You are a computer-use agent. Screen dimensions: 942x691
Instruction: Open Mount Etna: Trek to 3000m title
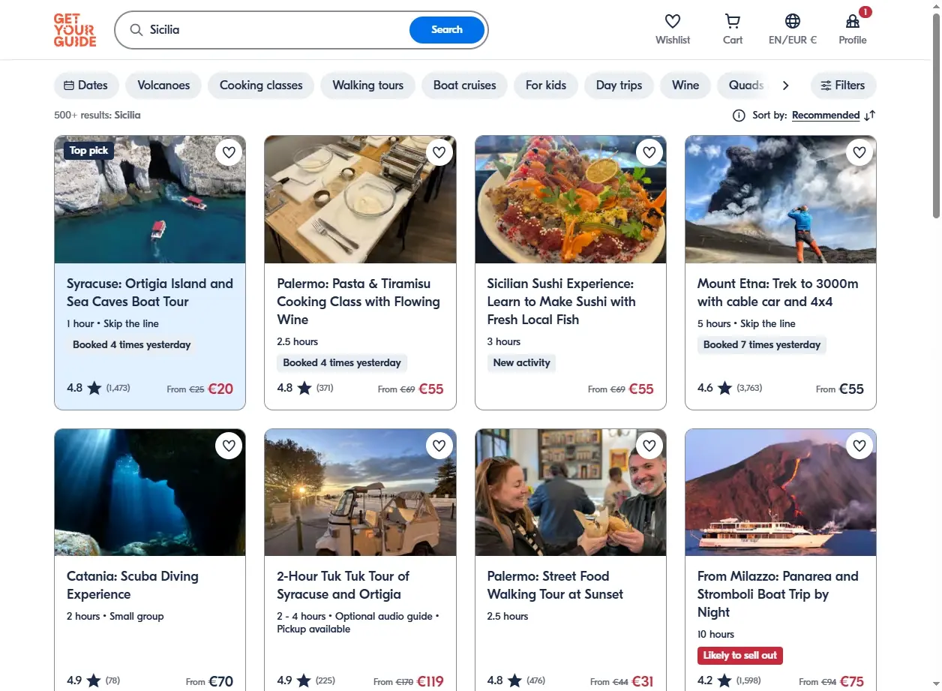click(x=778, y=293)
